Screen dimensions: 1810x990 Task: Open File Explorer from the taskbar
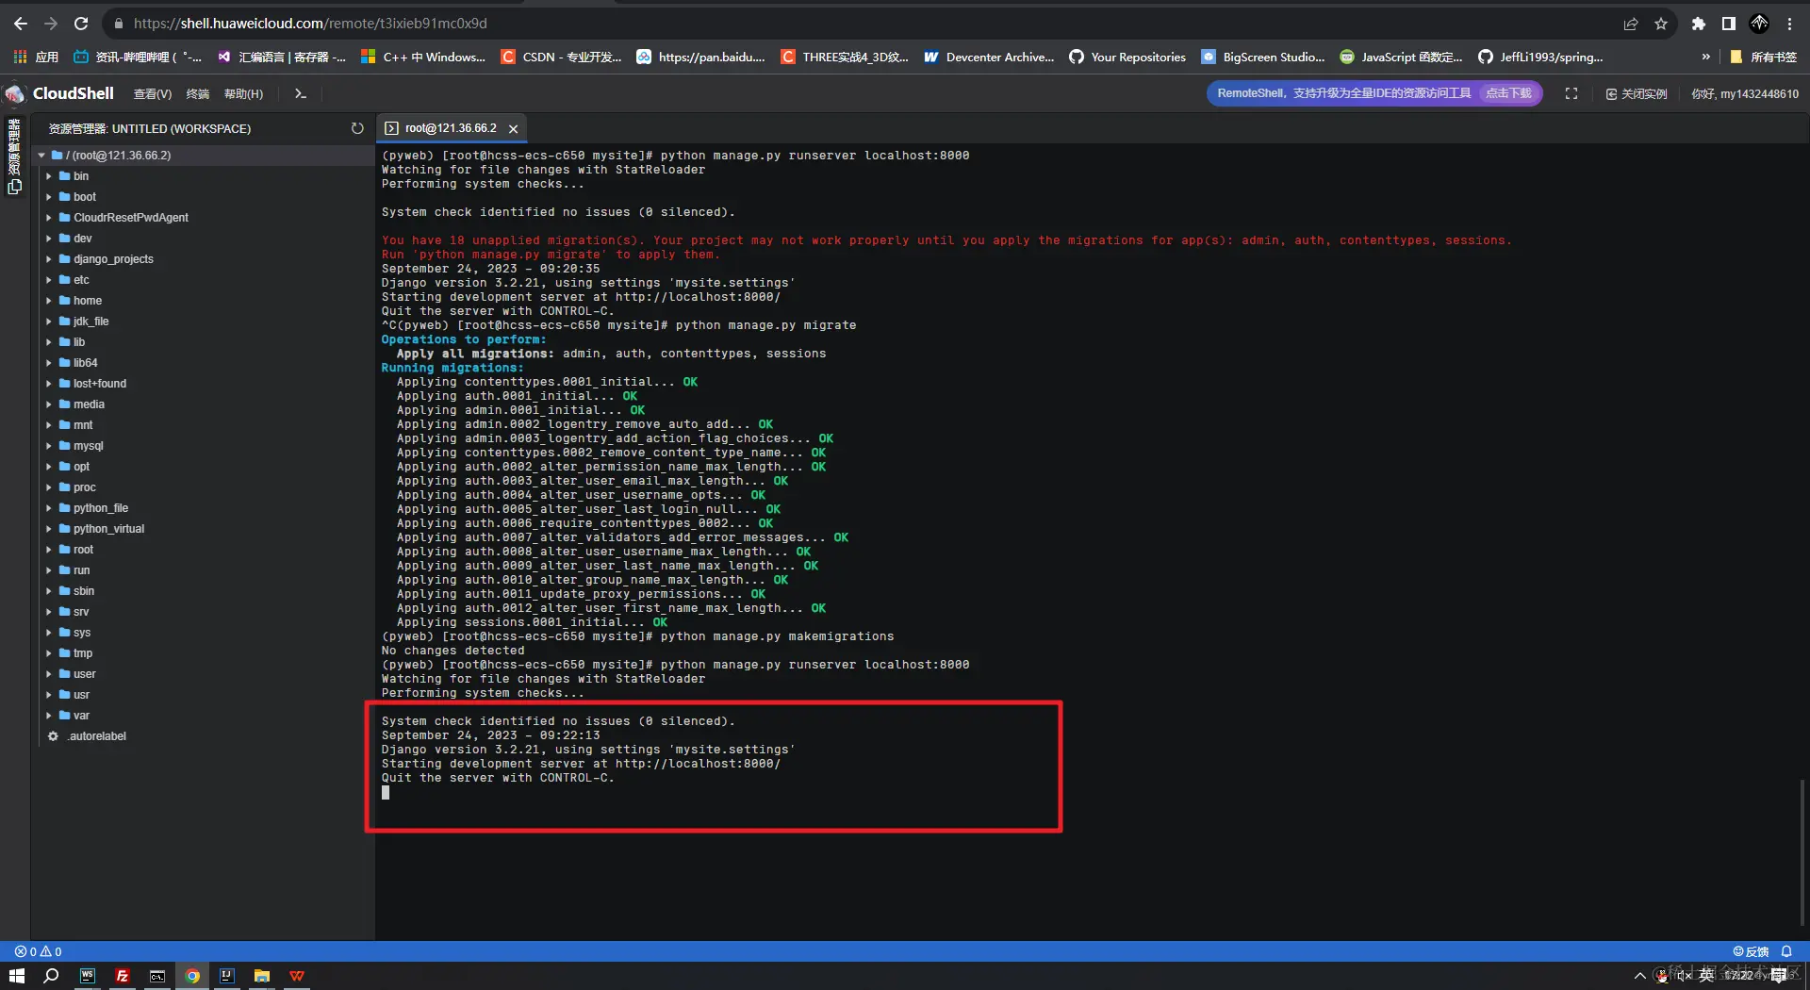262,976
